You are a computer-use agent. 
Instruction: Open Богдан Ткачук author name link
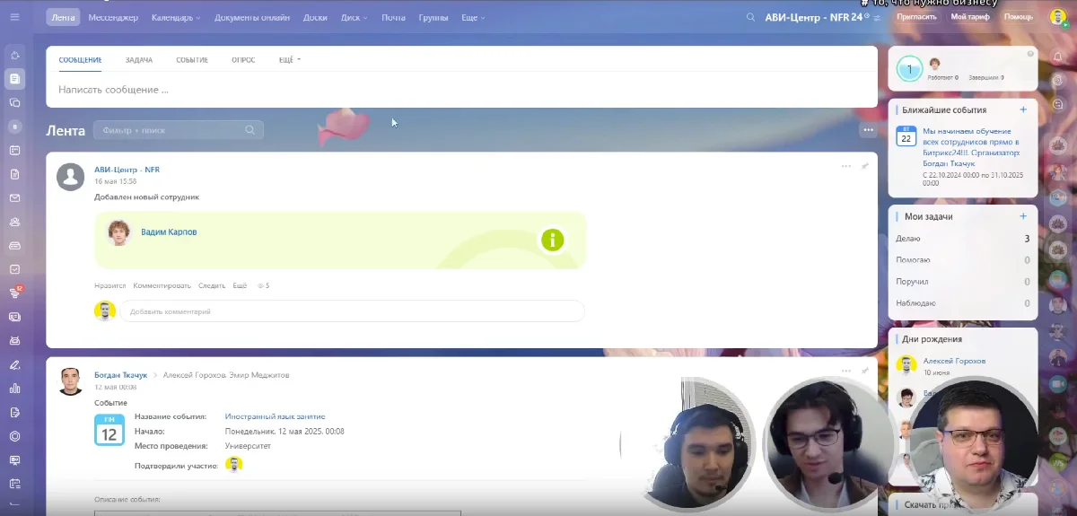coord(120,375)
